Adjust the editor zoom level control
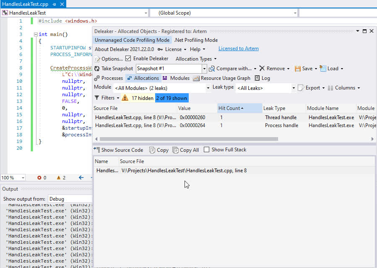 click(x=13, y=177)
